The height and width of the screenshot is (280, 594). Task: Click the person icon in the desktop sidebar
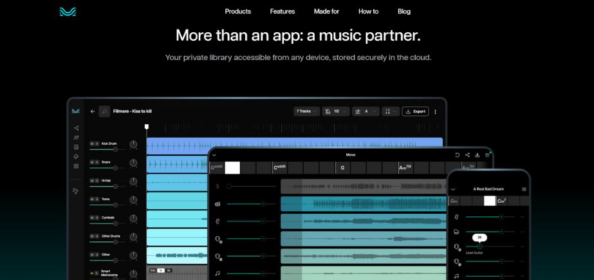pos(76,138)
